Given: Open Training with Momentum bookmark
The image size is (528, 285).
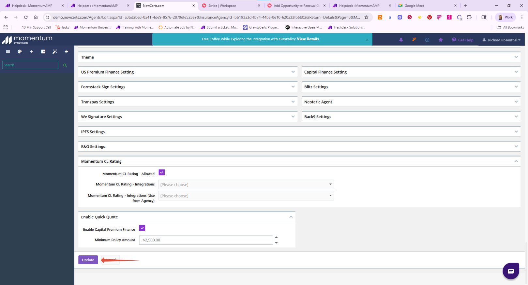Looking at the screenshot, I should 135,27.
